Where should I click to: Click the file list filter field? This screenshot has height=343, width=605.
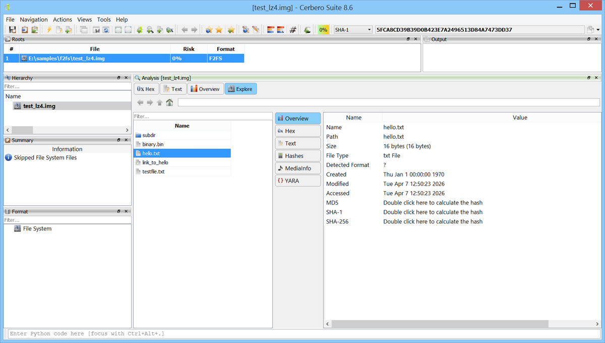click(x=203, y=117)
